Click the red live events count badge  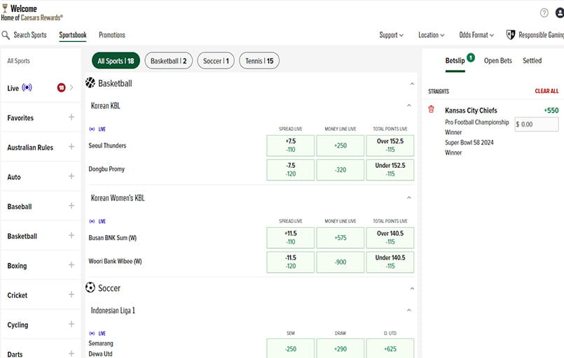tap(61, 87)
